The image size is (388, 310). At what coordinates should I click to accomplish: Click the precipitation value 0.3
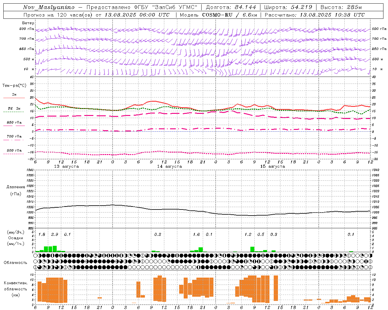tap(274, 235)
